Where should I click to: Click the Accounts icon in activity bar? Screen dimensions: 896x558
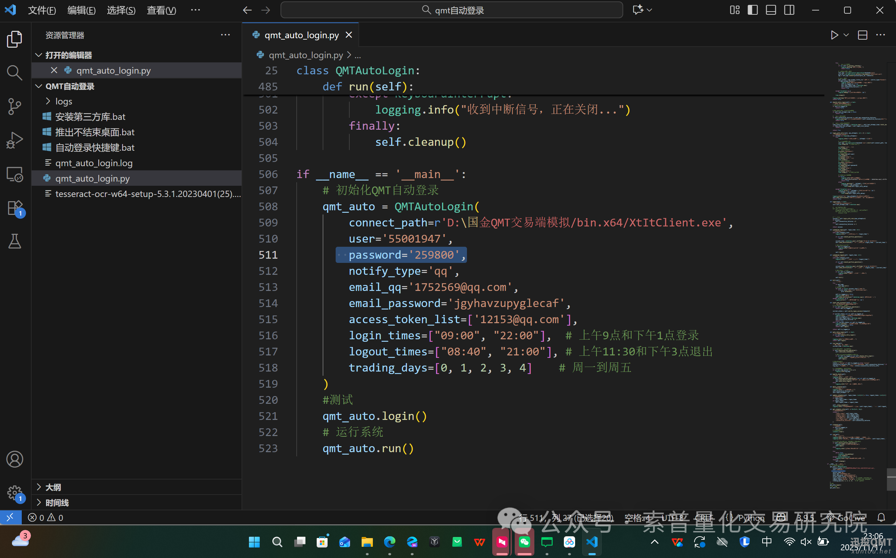tap(14, 459)
